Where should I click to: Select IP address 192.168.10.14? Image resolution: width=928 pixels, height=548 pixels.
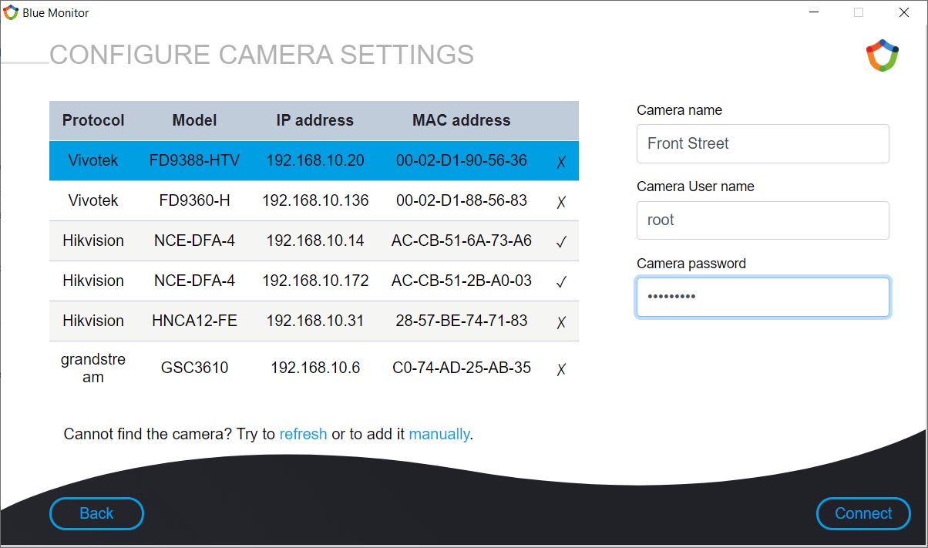click(x=315, y=240)
